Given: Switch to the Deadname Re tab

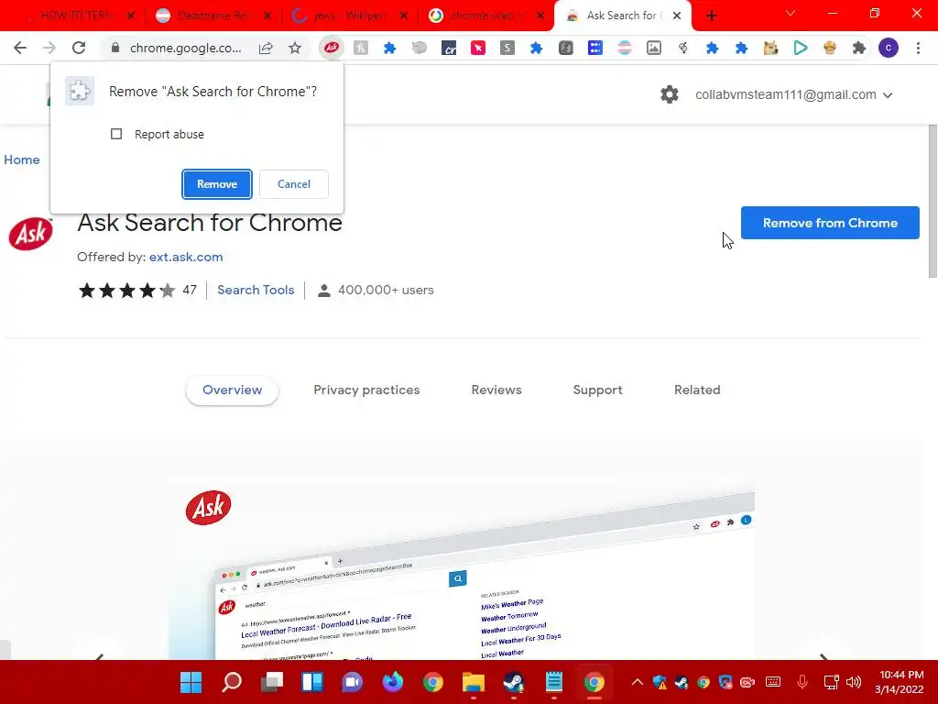Looking at the screenshot, I should pyautogui.click(x=213, y=16).
